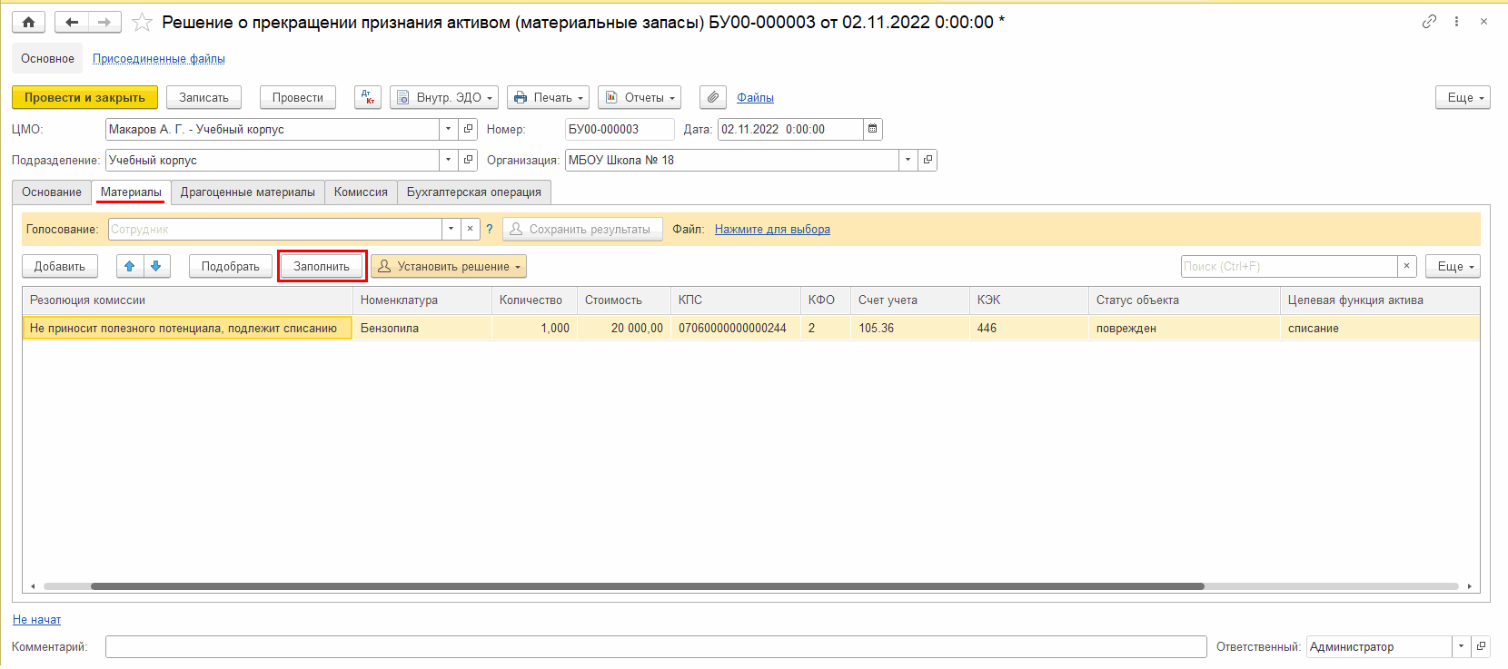The image size is (1508, 669).
Task: Open the Файлы link
Action: tap(755, 97)
